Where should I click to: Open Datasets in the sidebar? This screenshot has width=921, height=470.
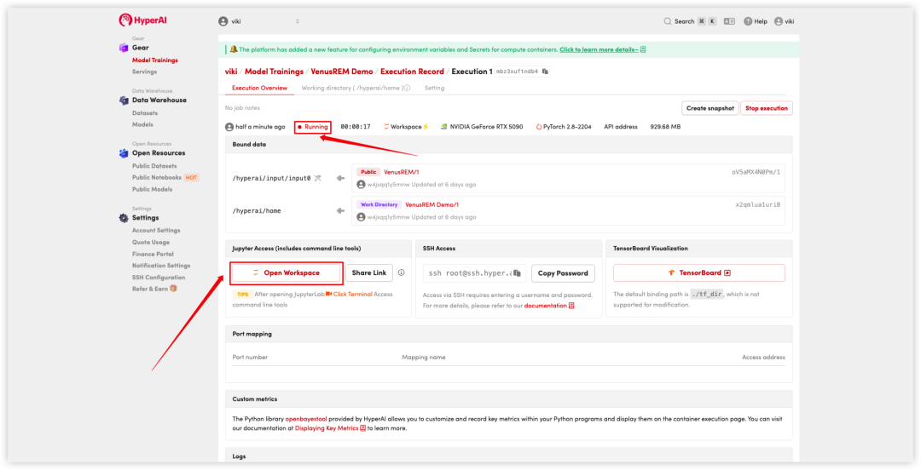(145, 112)
